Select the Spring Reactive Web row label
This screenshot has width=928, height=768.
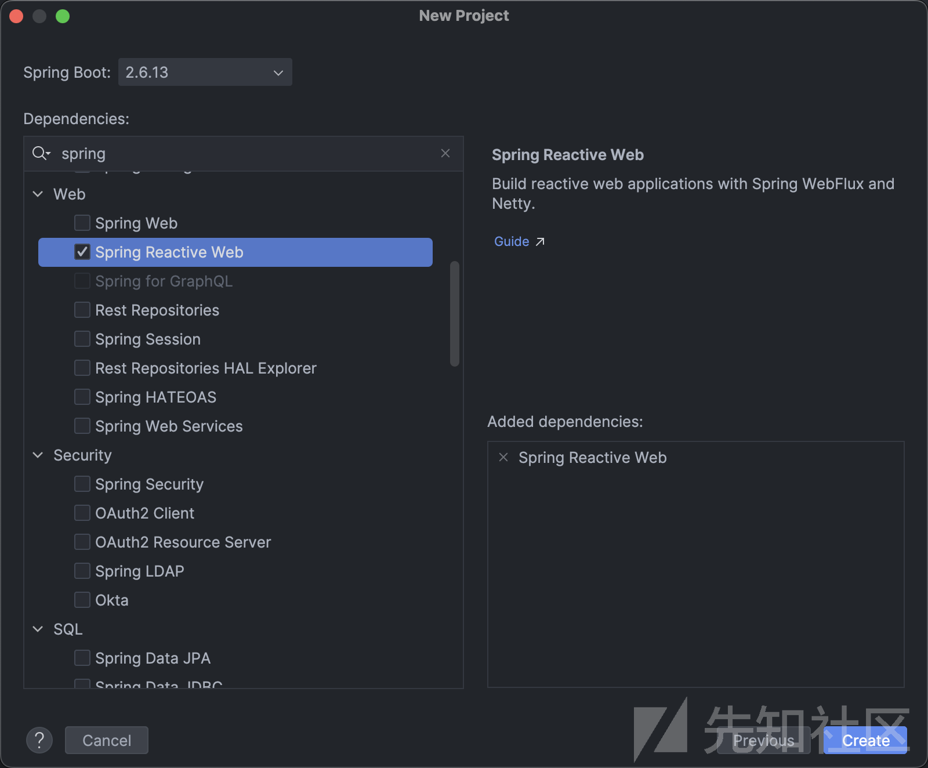(169, 252)
